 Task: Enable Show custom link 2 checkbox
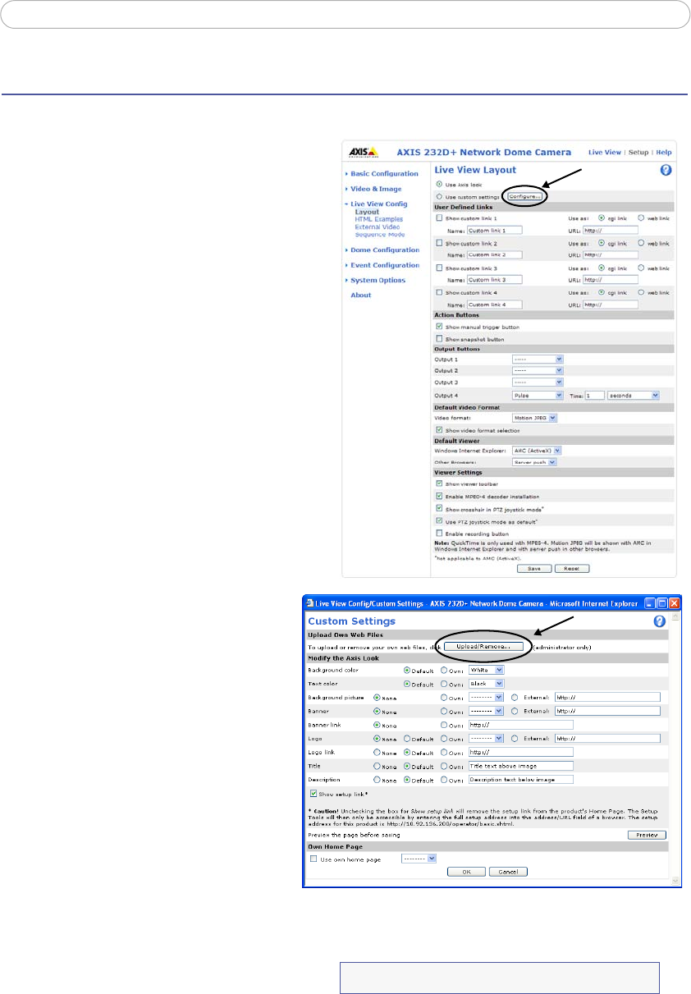(439, 244)
